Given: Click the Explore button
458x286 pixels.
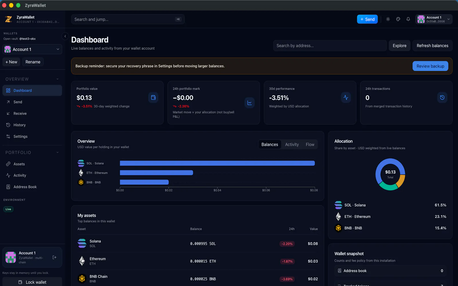Looking at the screenshot, I should (x=399, y=45).
